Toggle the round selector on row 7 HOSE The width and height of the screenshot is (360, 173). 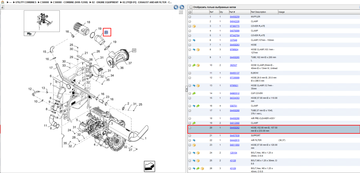tap(190, 45)
